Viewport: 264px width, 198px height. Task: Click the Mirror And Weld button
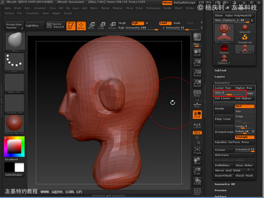(234, 171)
